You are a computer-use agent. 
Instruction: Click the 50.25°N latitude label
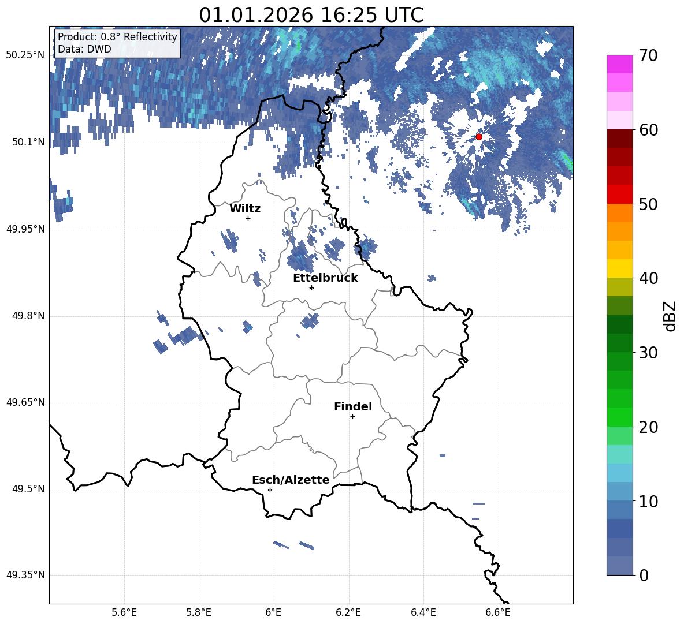click(25, 55)
